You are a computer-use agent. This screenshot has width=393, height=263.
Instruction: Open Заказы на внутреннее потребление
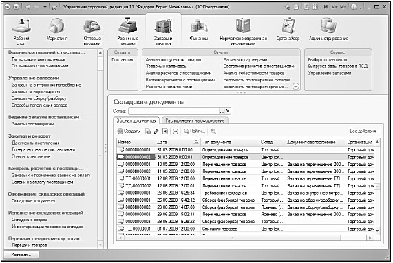[46, 85]
